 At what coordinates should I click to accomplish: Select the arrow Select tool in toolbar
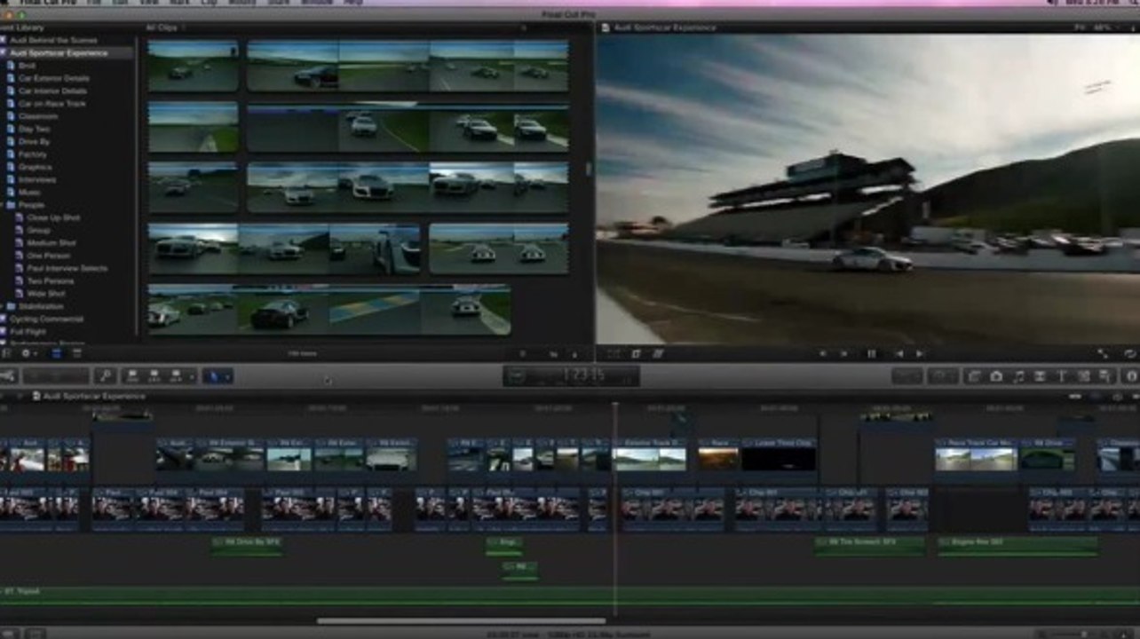coord(211,376)
